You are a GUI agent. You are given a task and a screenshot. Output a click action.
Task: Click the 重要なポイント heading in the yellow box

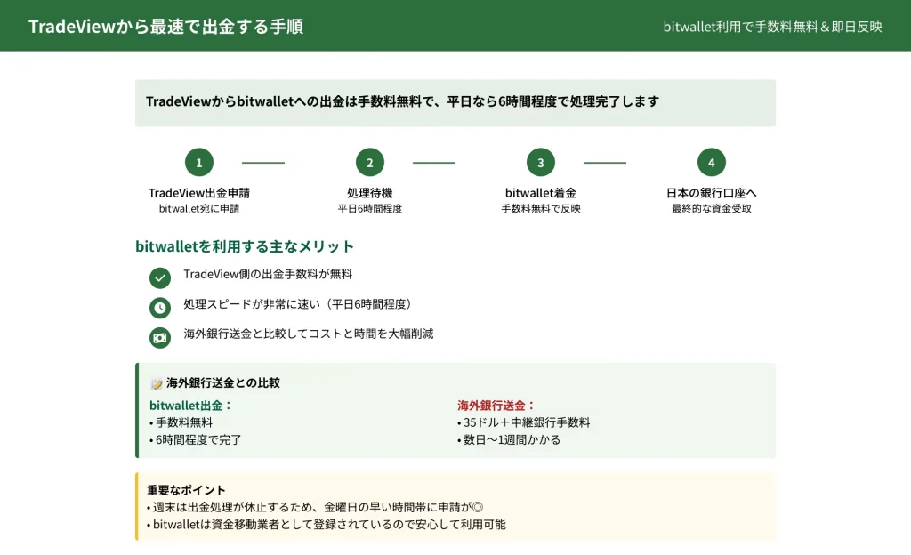(186, 490)
